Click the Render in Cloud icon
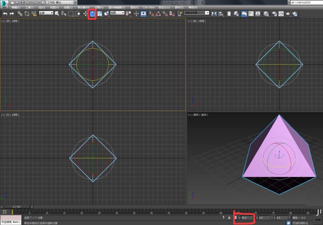This screenshot has height=225, width=323. click(295, 14)
